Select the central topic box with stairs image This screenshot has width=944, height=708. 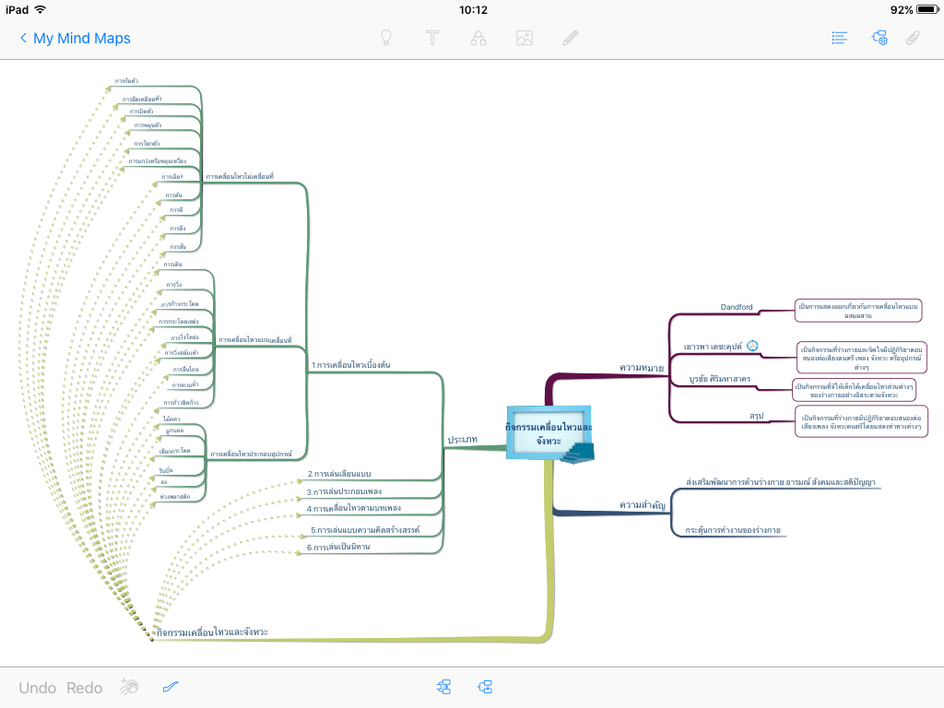[549, 433]
